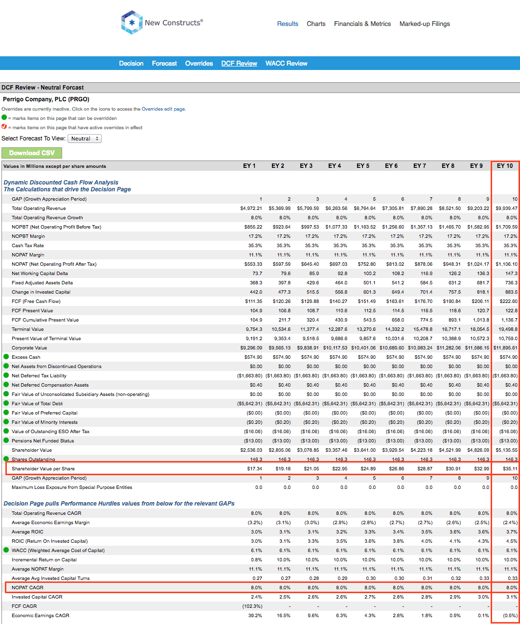This screenshot has height=624, width=520.
Task: Click the Shareholder Value per Share $17.34
Action: [x=255, y=469]
